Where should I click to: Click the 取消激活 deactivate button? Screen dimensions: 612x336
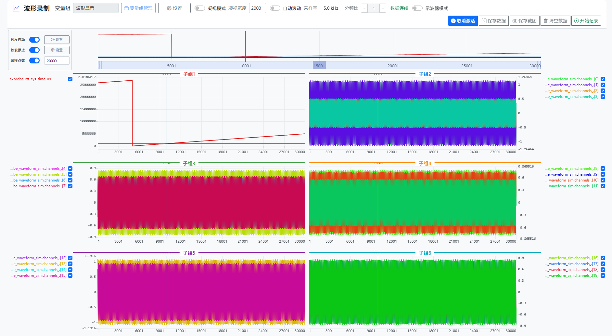click(x=463, y=21)
